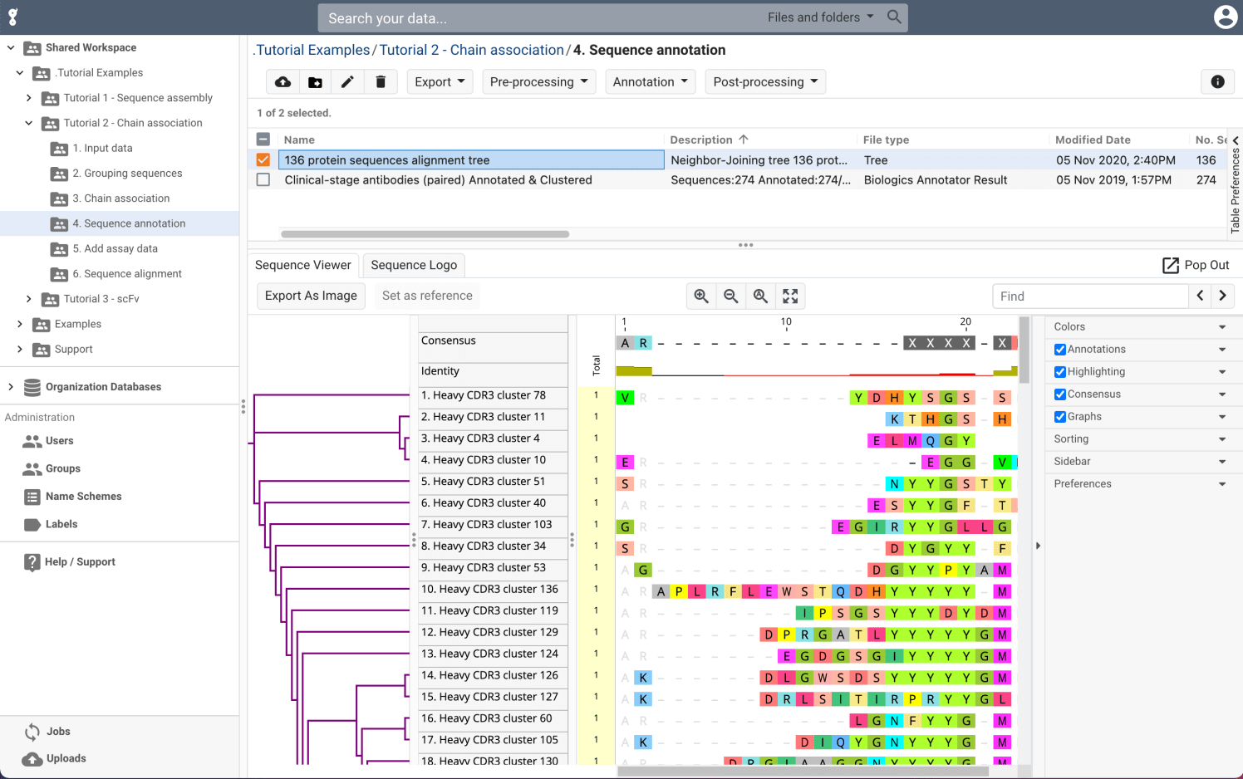Open Tutorial 2 - Chain association breadcrumb link
Viewport: 1243px width, 779px height.
pos(472,50)
